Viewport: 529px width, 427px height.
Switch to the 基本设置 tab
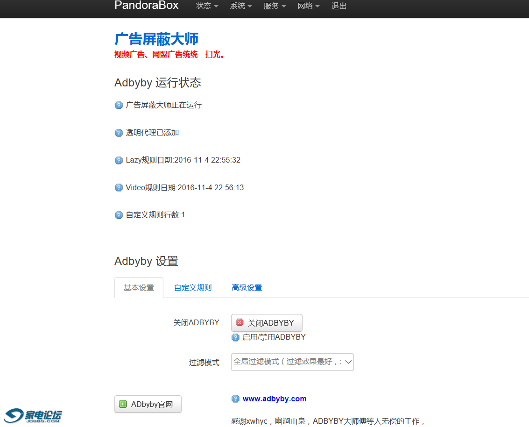click(139, 288)
